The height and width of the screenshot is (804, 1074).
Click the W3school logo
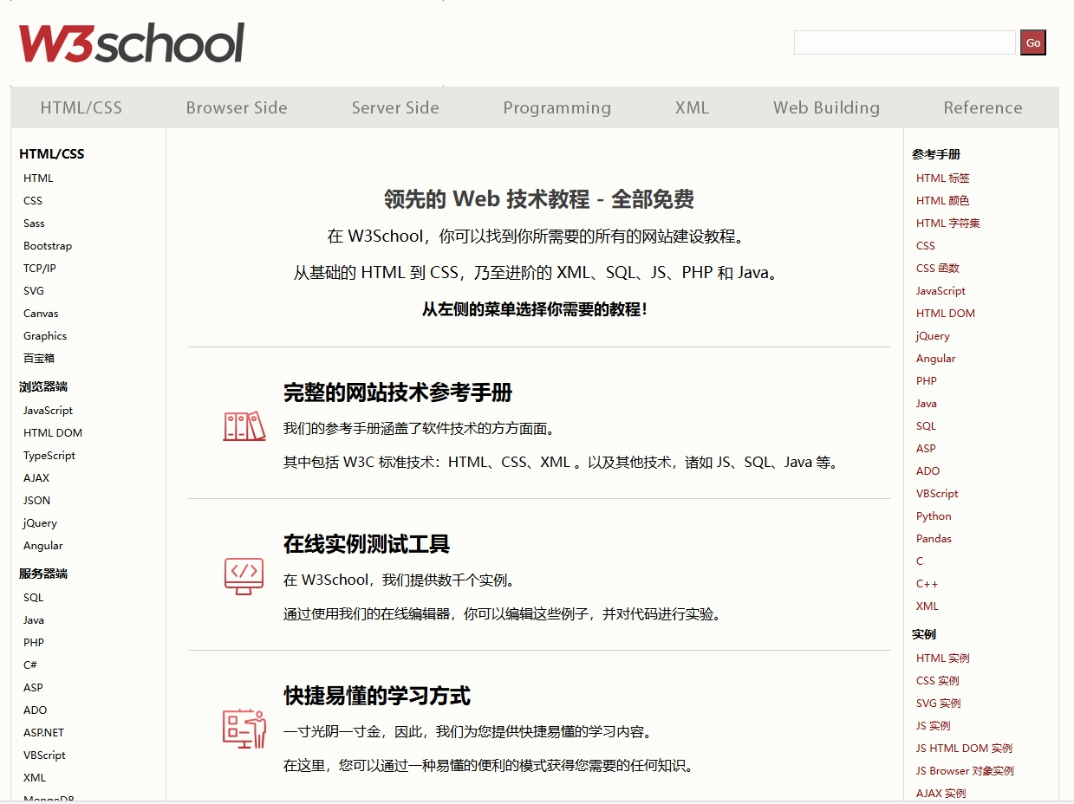(x=130, y=41)
